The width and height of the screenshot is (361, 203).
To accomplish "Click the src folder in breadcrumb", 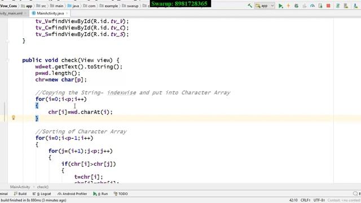I will coord(41,6).
